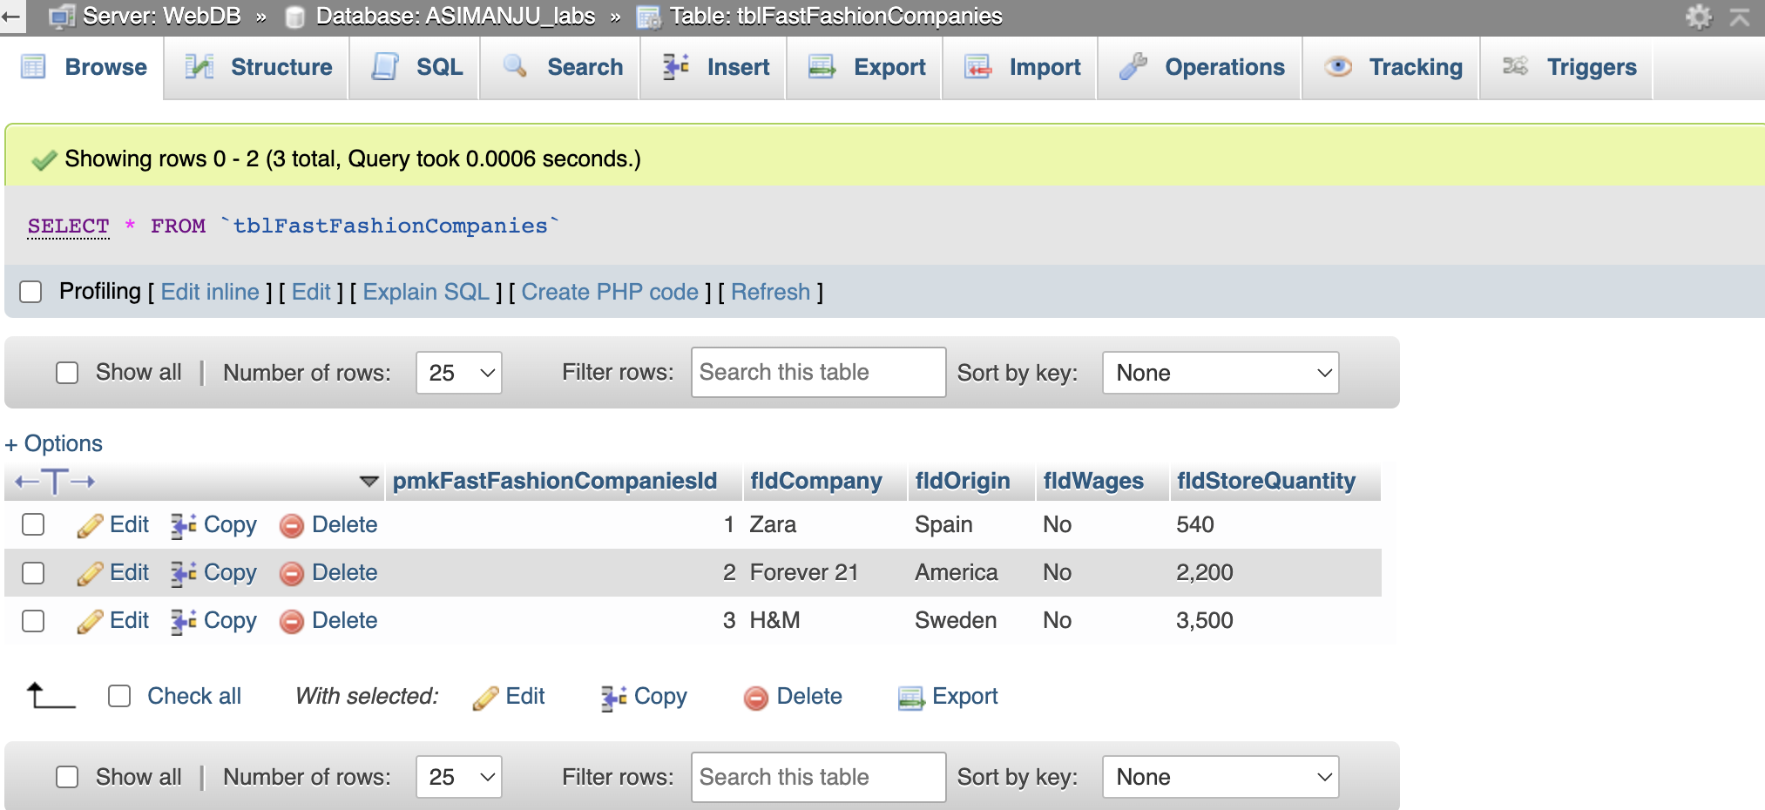The width and height of the screenshot is (1765, 810).
Task: Click the SELECT keyword in the query
Action: click(68, 226)
